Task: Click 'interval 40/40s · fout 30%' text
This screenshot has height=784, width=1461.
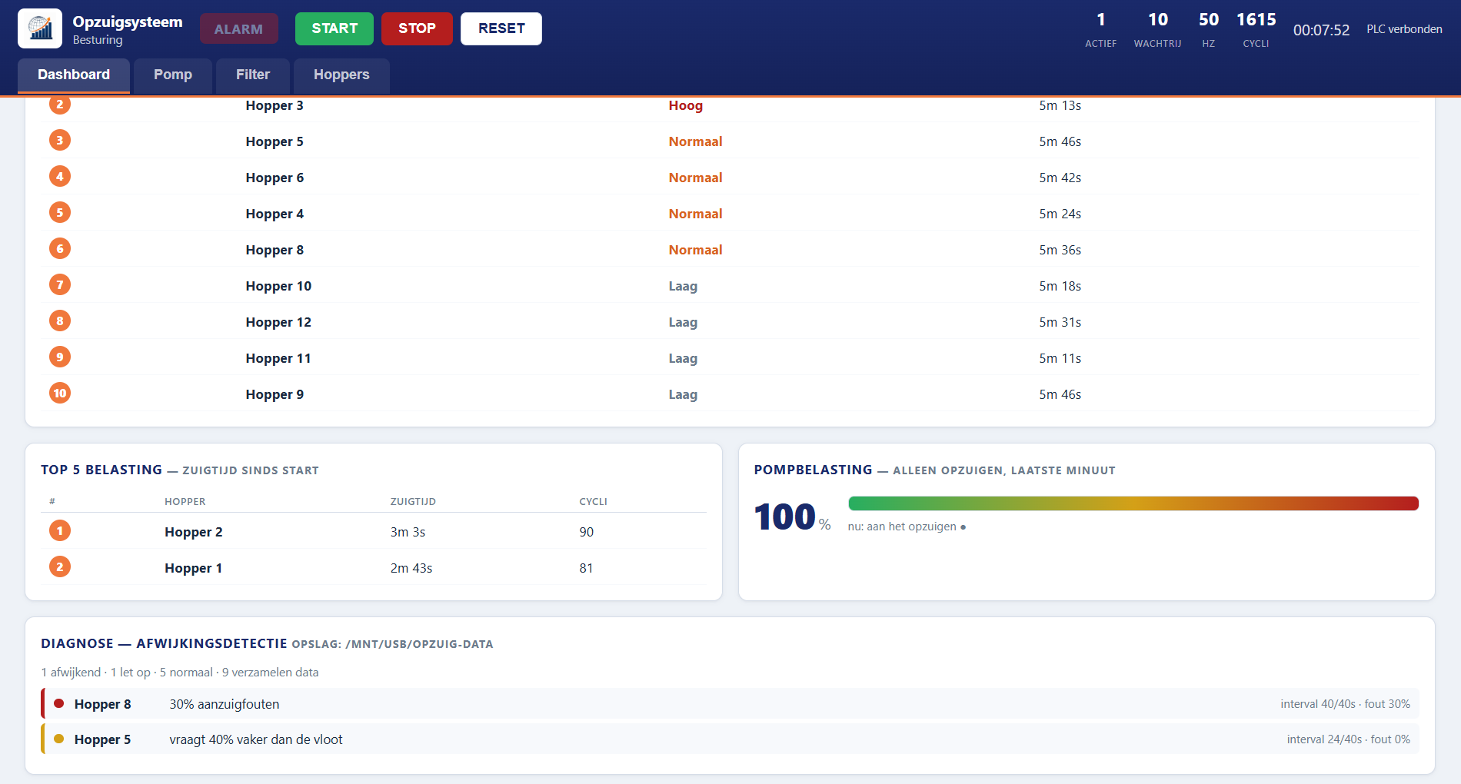Action: (x=1345, y=704)
